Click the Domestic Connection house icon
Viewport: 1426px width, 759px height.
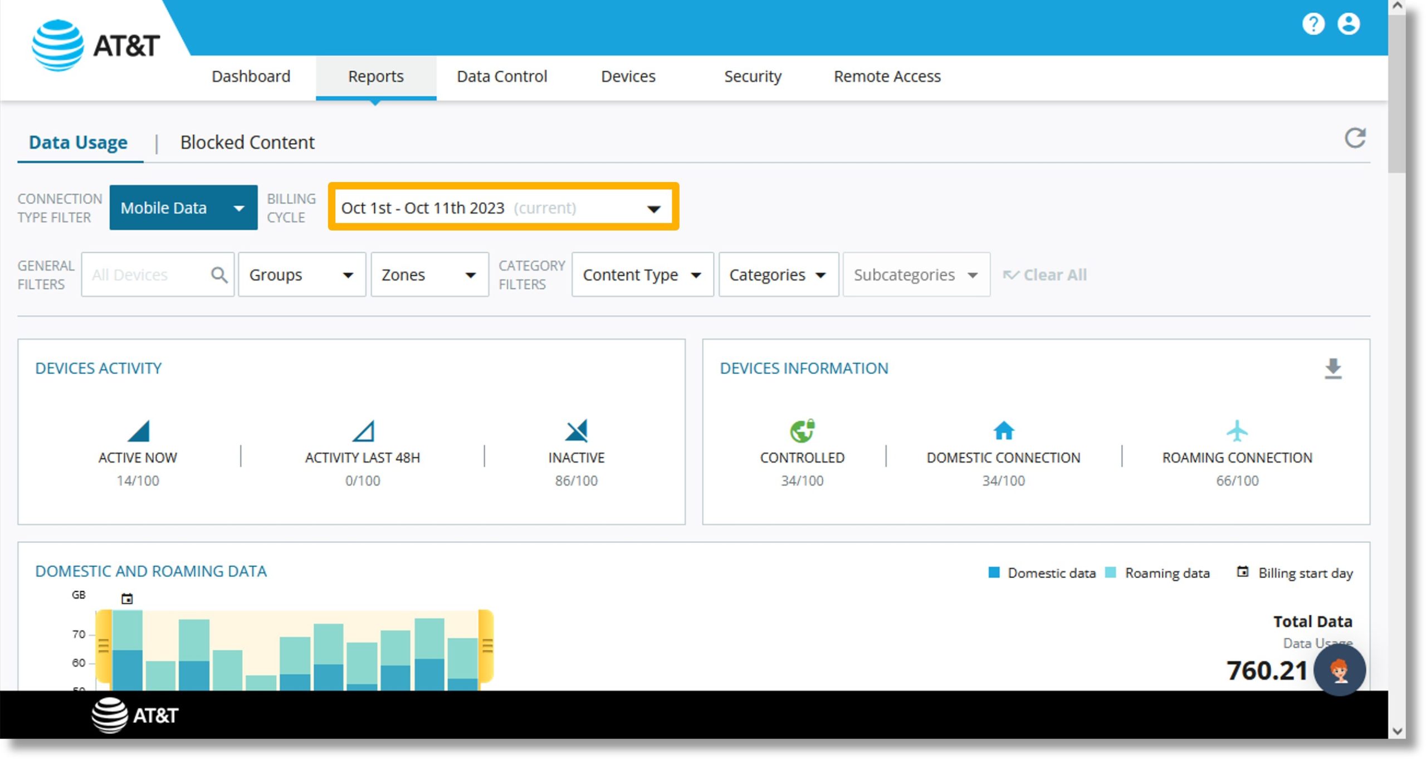point(1003,430)
